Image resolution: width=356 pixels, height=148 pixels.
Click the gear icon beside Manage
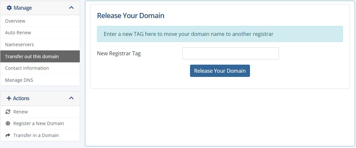9,8
